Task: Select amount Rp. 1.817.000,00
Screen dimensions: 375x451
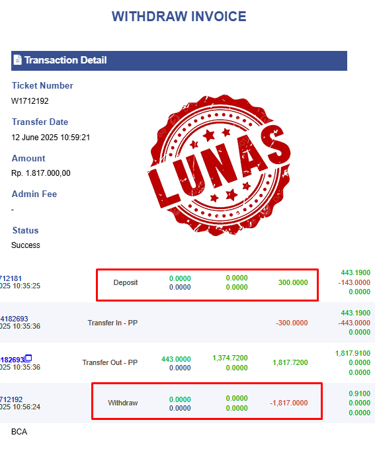Action: (41, 173)
